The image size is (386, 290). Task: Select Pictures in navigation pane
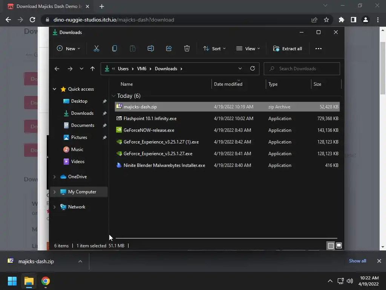[x=79, y=137]
